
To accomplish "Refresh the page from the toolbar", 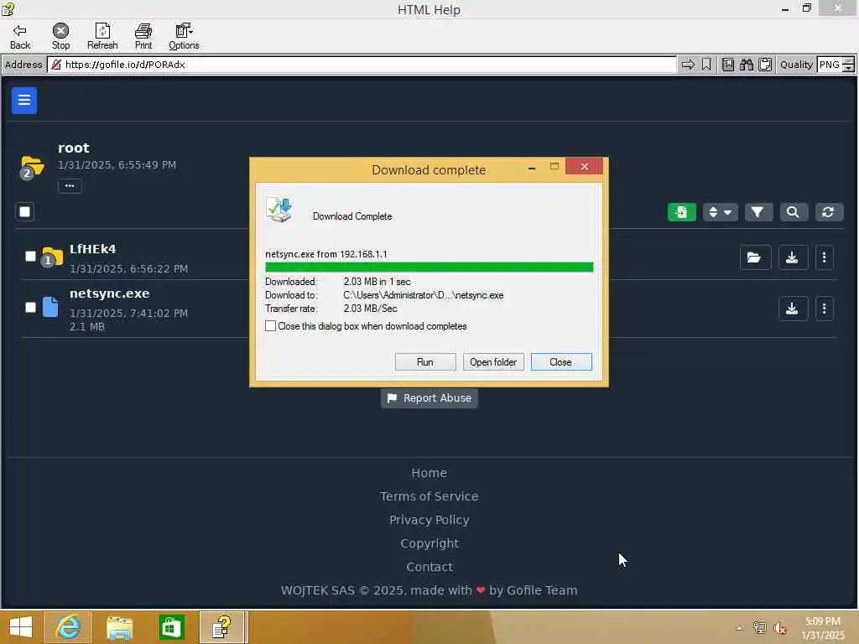I will point(102,37).
